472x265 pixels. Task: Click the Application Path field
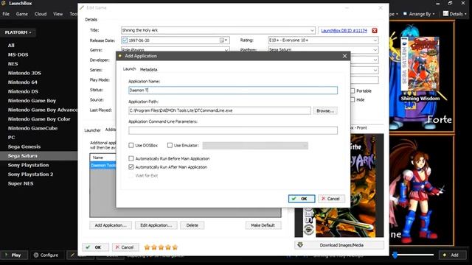tap(220, 110)
